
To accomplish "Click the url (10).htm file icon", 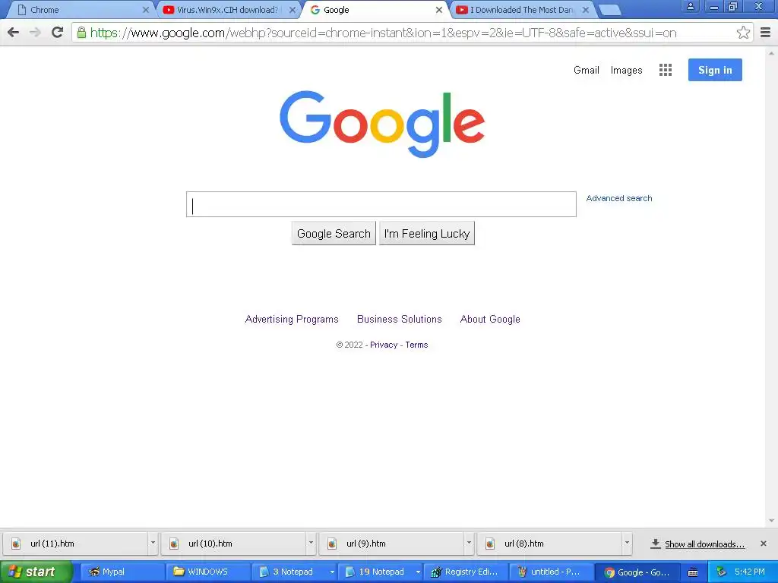I will (174, 544).
